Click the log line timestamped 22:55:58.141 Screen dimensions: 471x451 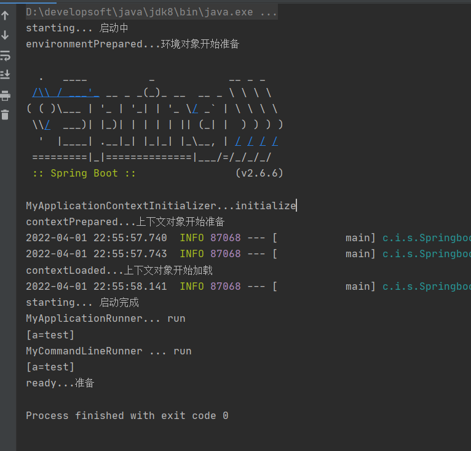coord(248,286)
